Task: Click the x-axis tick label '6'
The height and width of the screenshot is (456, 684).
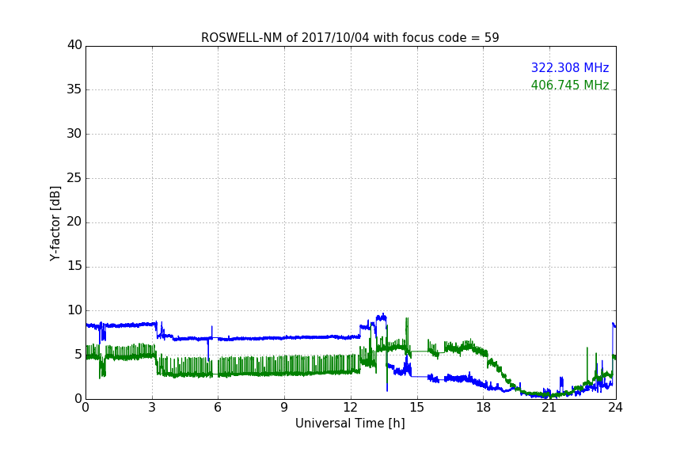Action: click(218, 408)
